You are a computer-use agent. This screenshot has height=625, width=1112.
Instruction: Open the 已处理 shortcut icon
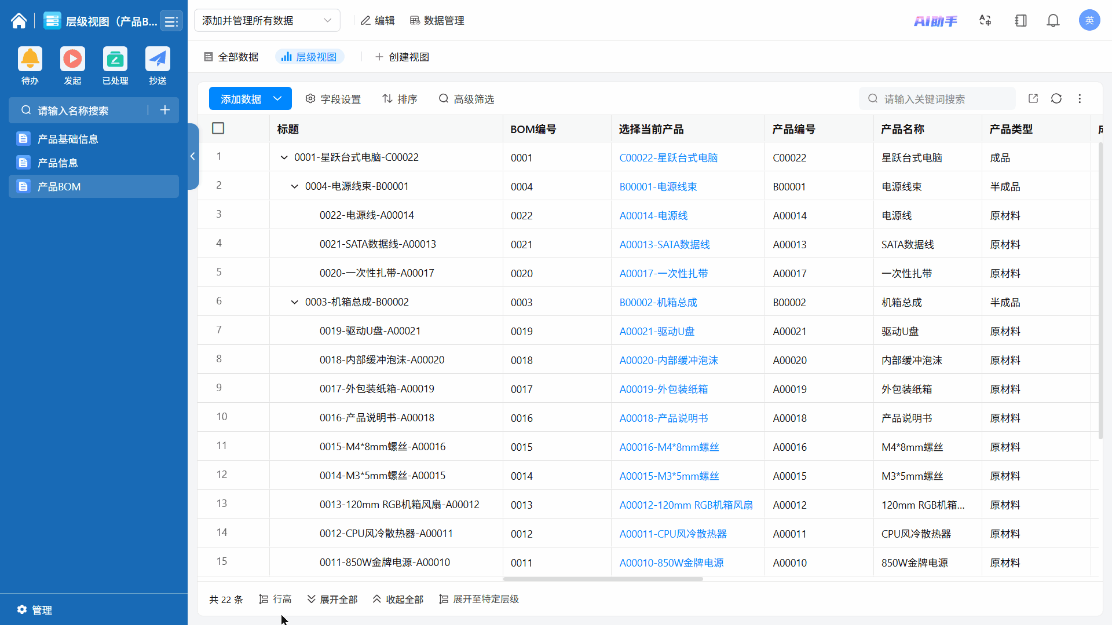(115, 60)
